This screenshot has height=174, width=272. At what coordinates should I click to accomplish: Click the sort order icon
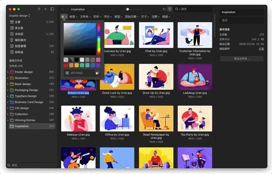164,9
